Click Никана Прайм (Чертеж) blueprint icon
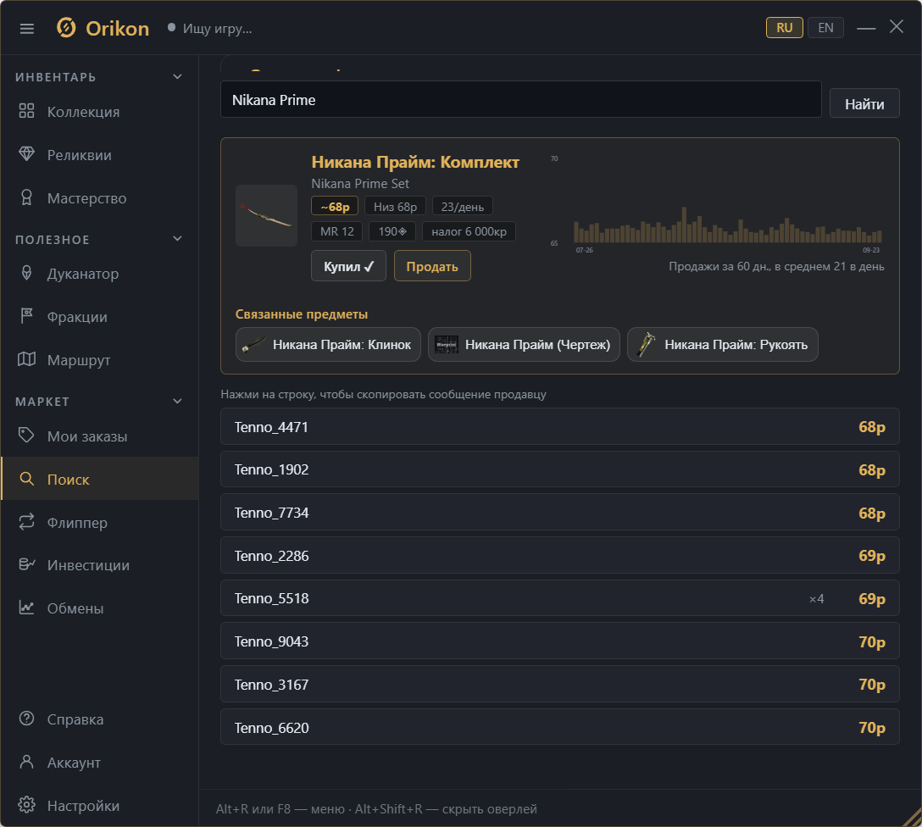922x827 pixels. [447, 344]
